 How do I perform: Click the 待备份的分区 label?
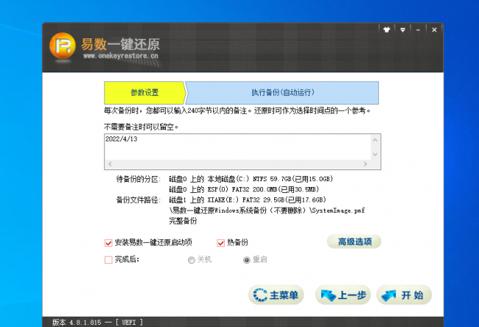click(138, 179)
